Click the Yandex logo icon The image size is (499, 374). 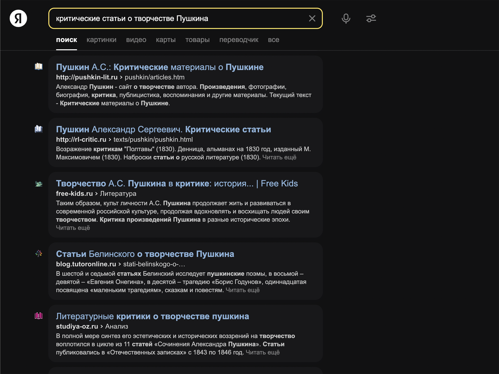click(x=18, y=18)
